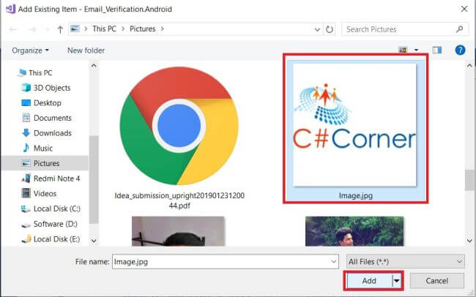
Task: Expand chevron after Pictures in breadcrumb
Action: [162, 29]
